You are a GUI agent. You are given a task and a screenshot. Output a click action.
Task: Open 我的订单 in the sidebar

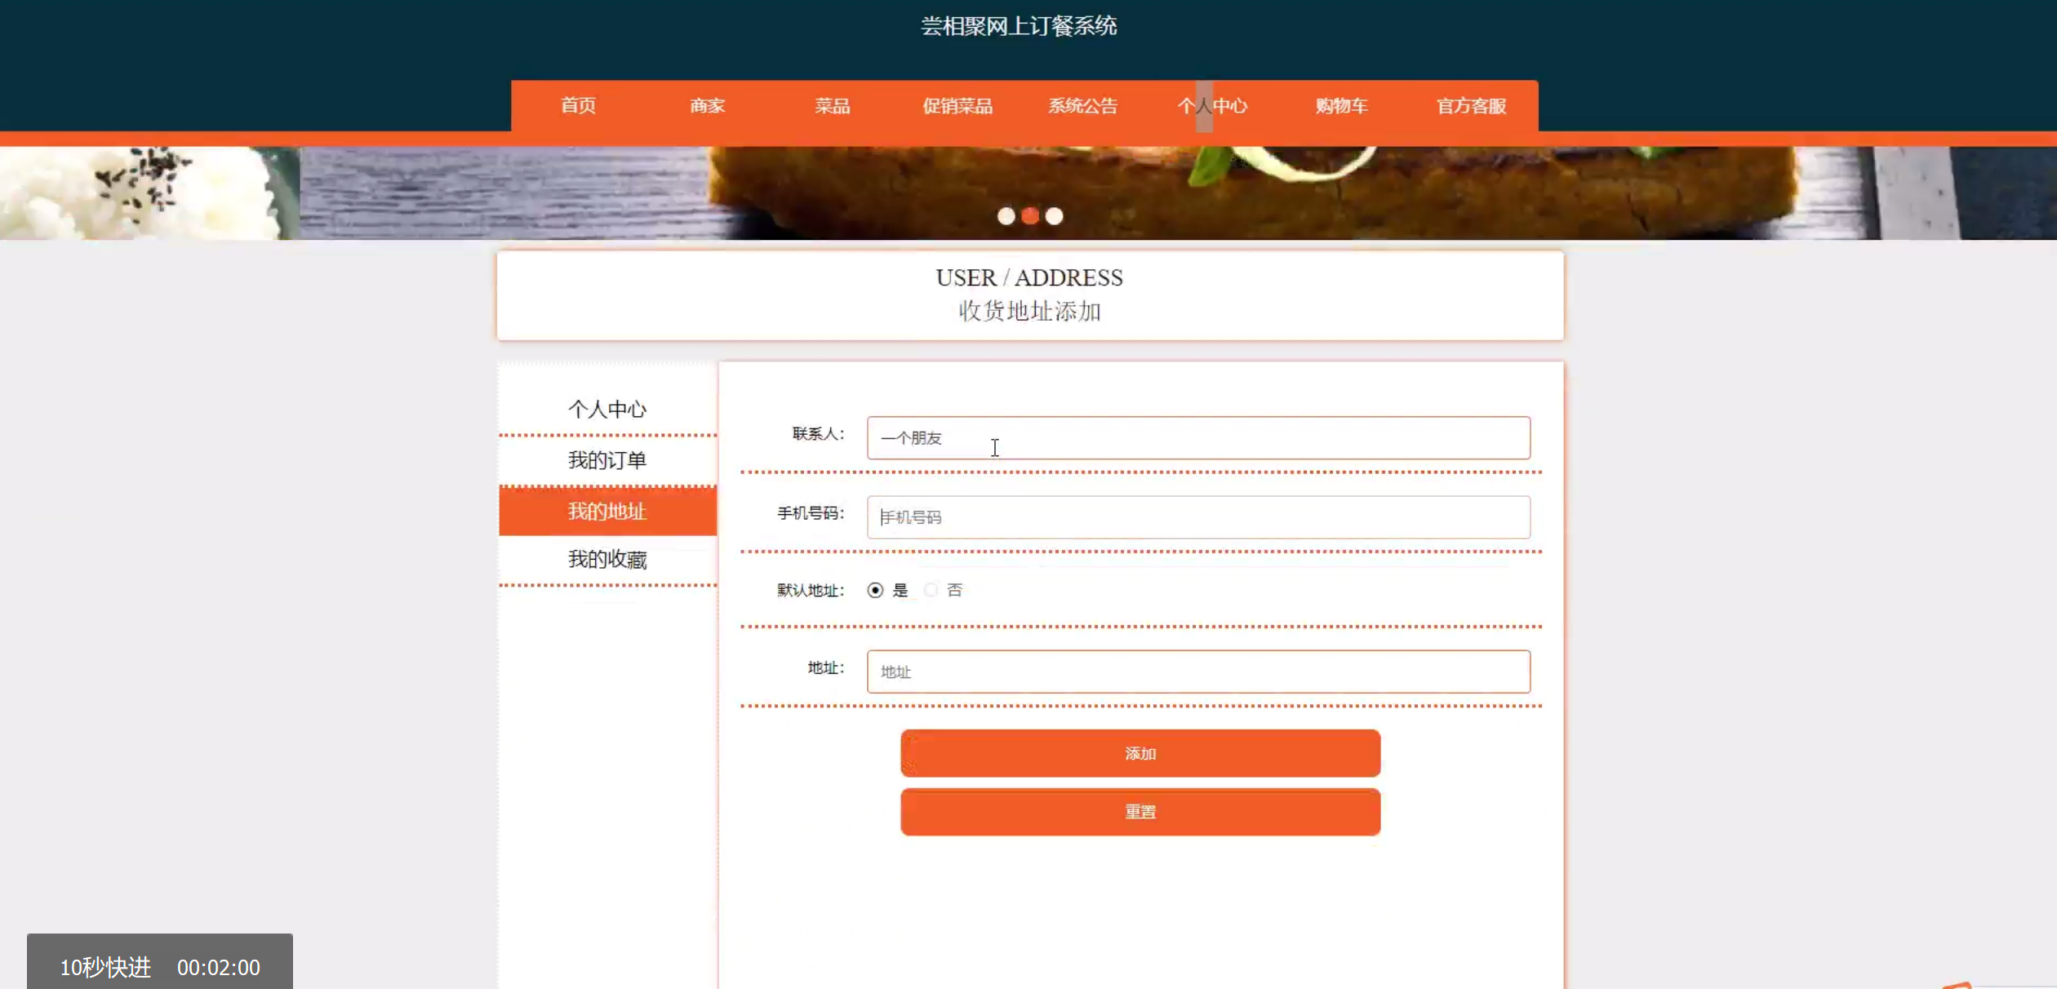[x=607, y=460]
